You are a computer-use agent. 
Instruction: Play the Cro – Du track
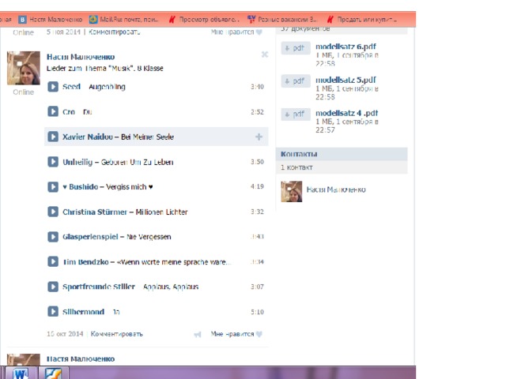pos(53,111)
